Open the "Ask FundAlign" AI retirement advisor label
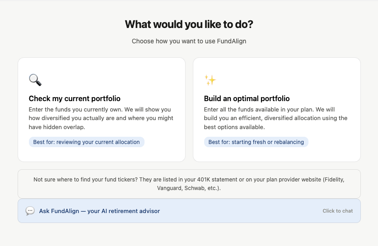Screen dimensions: 378x246 tap(99, 211)
